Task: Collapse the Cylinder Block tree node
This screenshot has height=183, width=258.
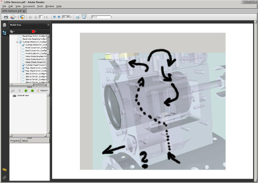Action: tap(17, 42)
